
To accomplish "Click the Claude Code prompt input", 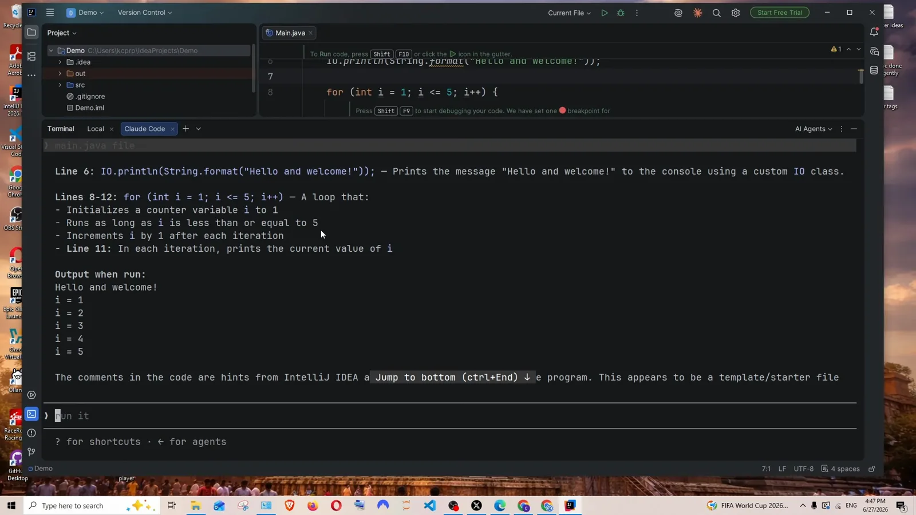I will tap(449, 416).
